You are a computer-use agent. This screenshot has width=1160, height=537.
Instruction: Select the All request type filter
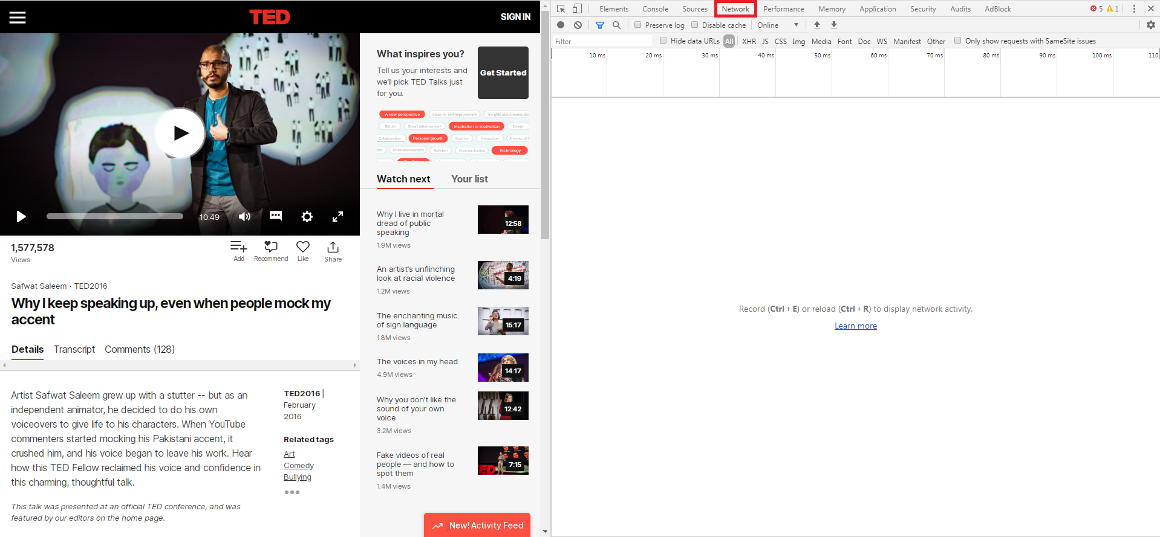coord(729,41)
